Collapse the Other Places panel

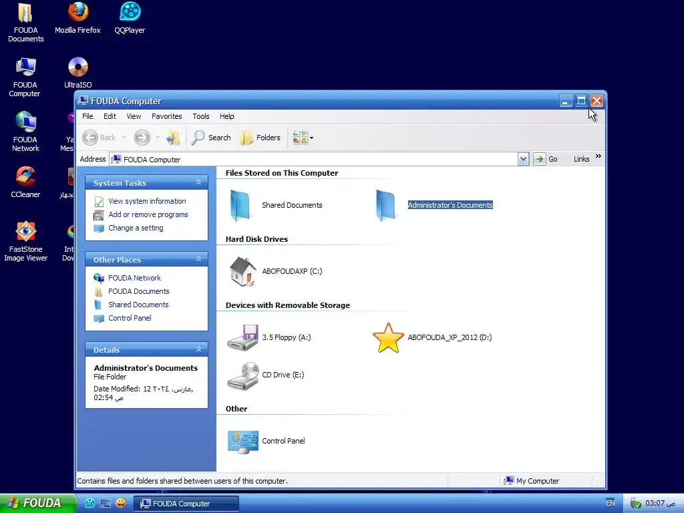click(x=199, y=259)
